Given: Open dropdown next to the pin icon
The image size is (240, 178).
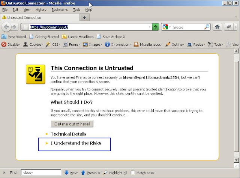Looking at the screenshot, I should (x=235, y=27).
